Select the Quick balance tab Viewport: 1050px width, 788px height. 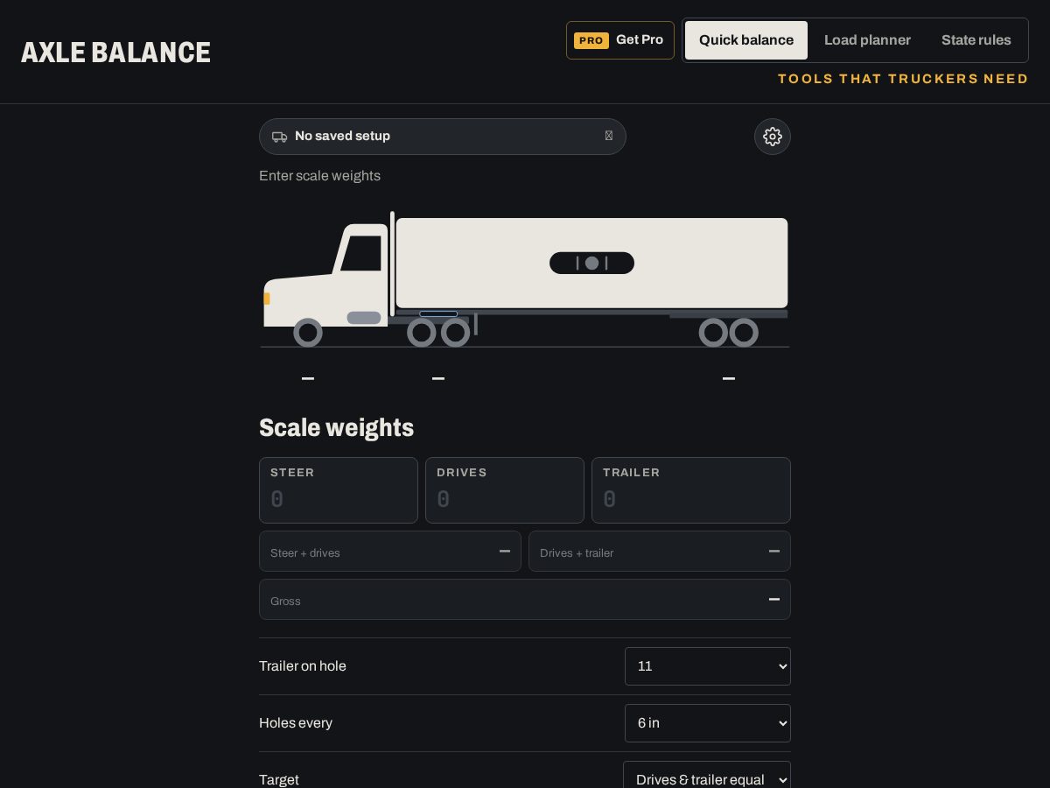click(x=746, y=40)
